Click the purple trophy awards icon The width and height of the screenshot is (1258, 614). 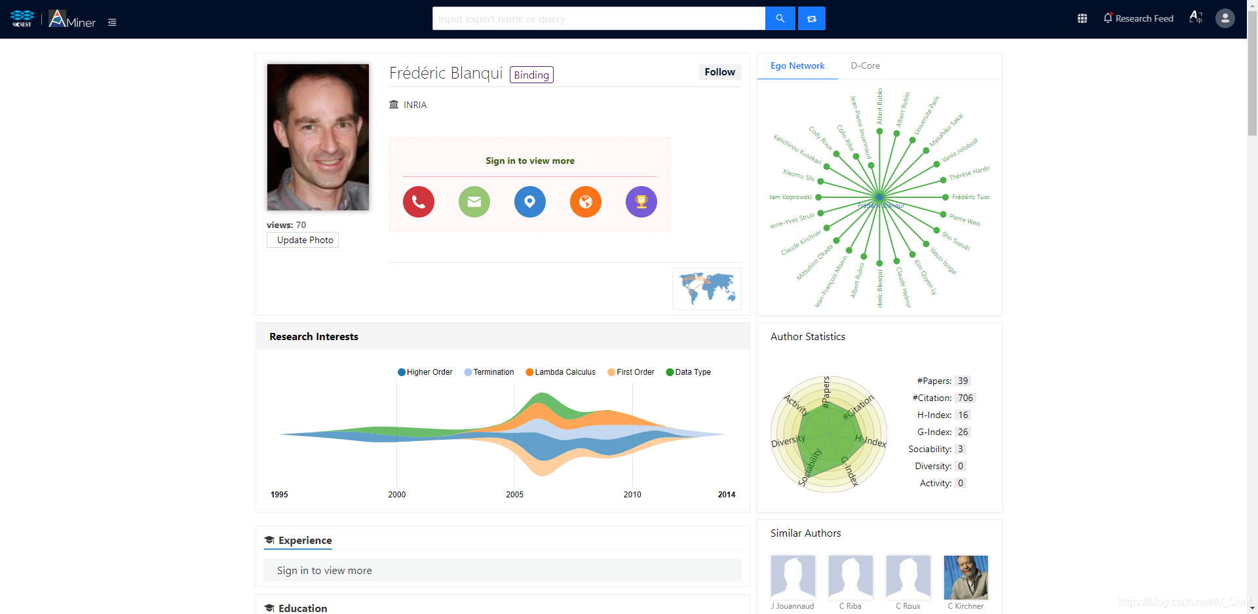click(x=641, y=202)
